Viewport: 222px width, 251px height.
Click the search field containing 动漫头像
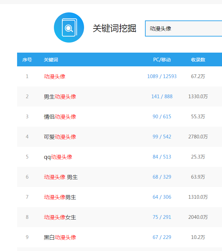pos(183,28)
